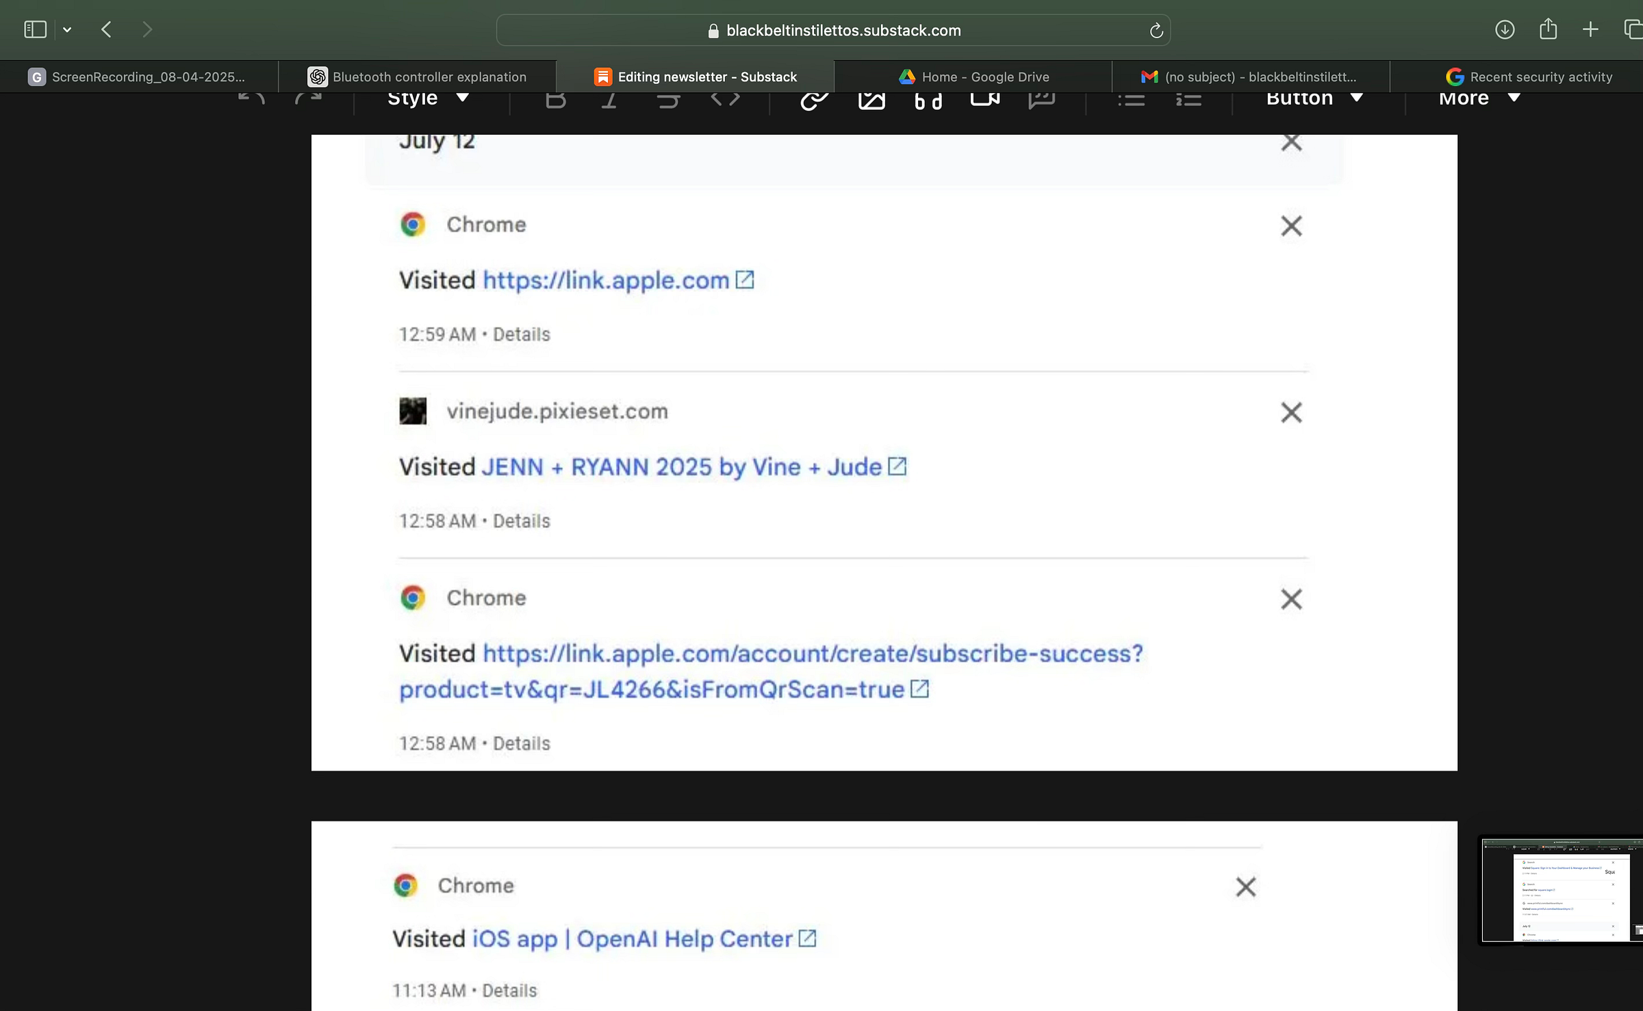Reload the page in Safari address bar
Image resolution: width=1643 pixels, height=1011 pixels.
click(1156, 31)
